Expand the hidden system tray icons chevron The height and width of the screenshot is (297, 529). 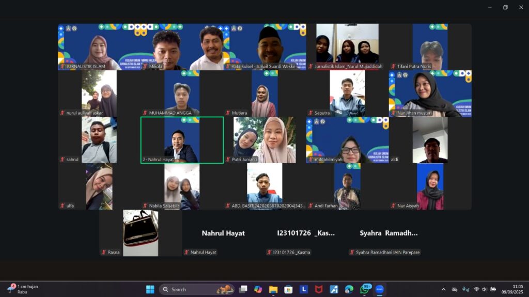(443, 289)
